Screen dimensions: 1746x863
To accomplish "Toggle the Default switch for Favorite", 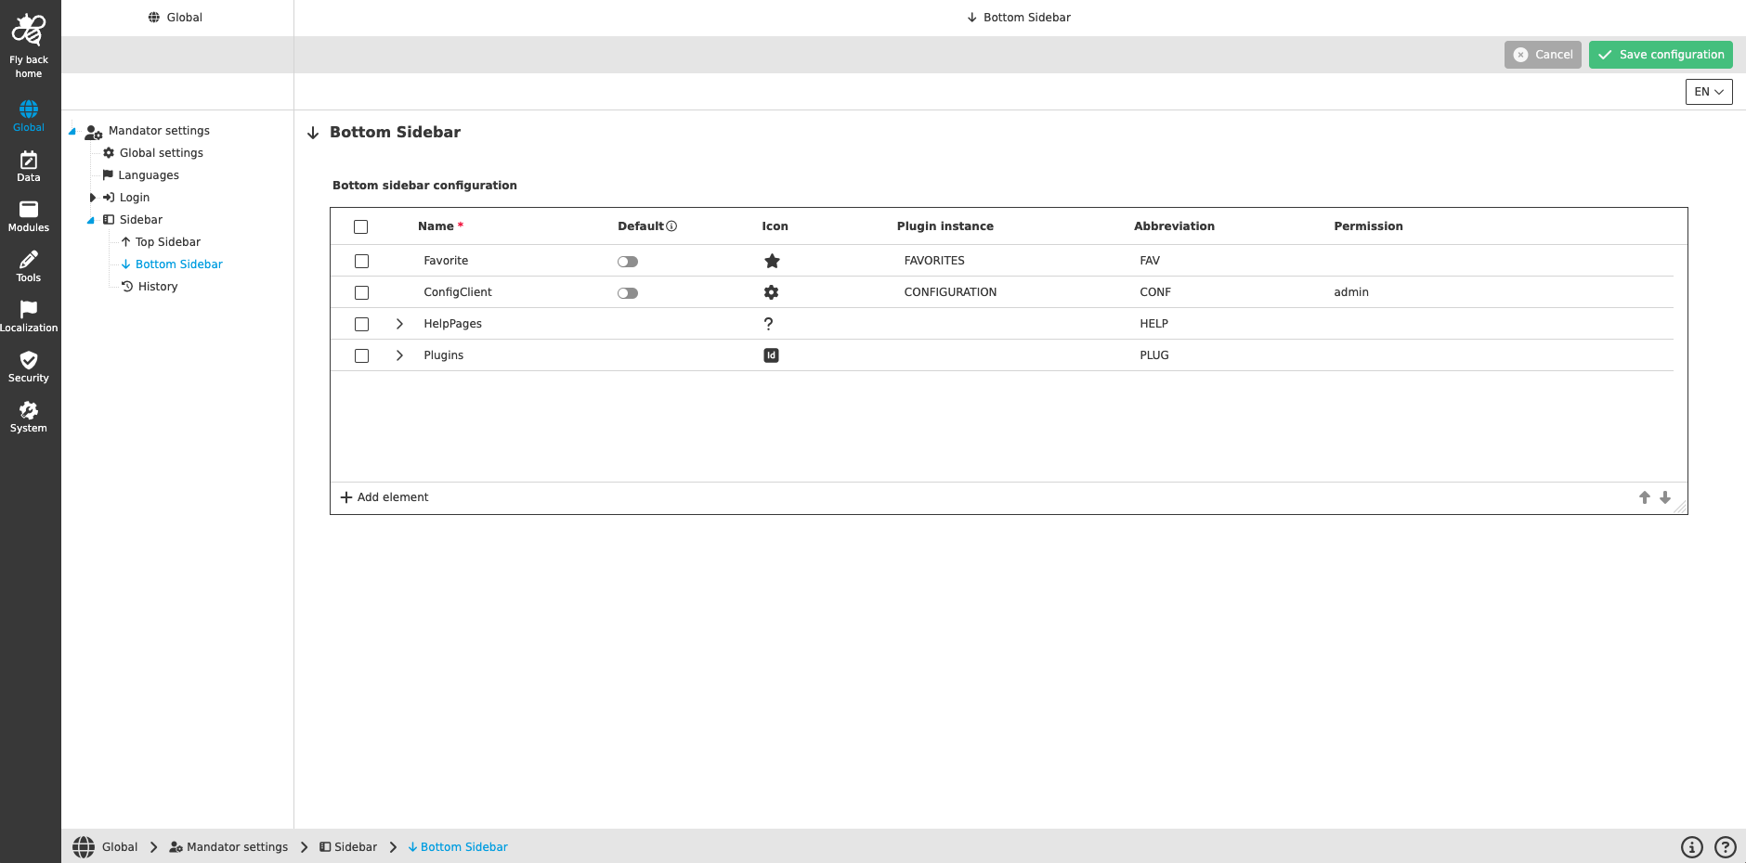I will pos(628,262).
